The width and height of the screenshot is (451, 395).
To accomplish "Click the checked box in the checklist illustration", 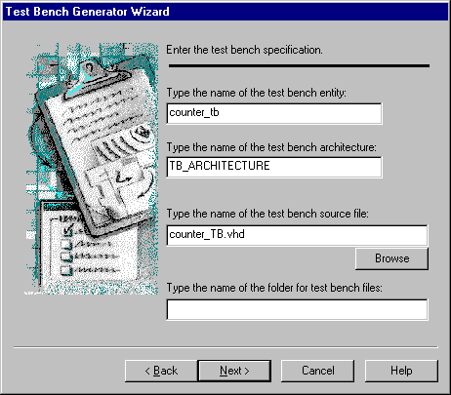I will pos(67,230).
